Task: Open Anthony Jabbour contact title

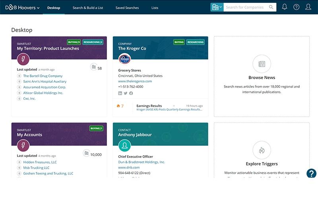Action: [x=135, y=135]
